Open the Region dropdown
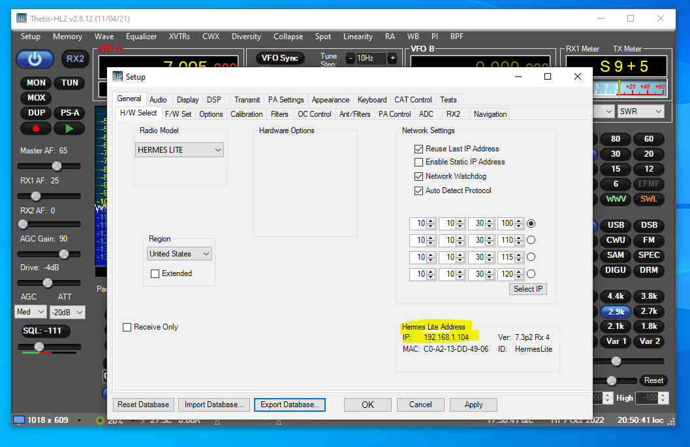This screenshot has height=447, width=690. (180, 254)
